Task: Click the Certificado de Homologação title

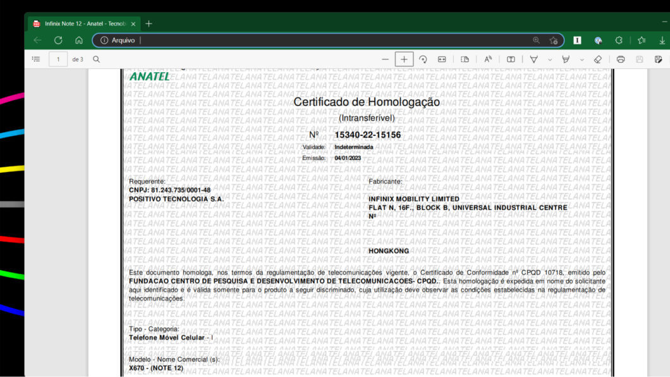Action: pos(367,102)
